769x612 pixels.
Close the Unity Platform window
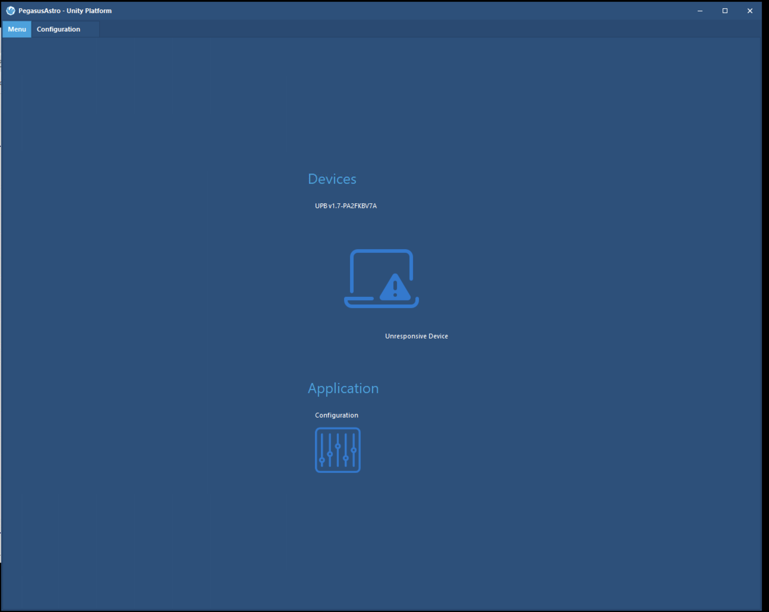pos(750,11)
